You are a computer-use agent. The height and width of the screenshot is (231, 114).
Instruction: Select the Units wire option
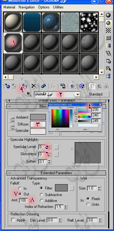(88, 204)
